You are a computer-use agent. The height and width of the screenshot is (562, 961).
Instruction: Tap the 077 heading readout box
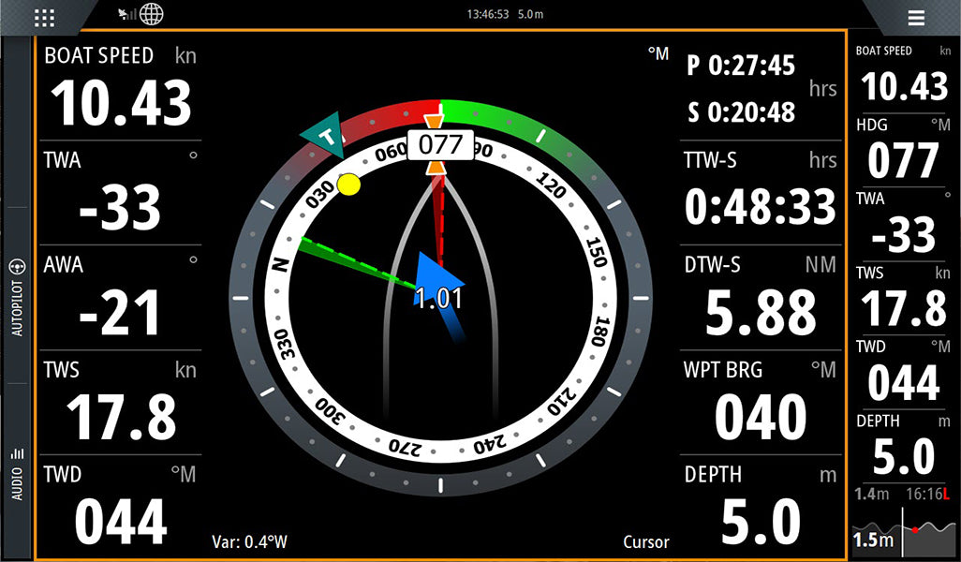(x=439, y=145)
